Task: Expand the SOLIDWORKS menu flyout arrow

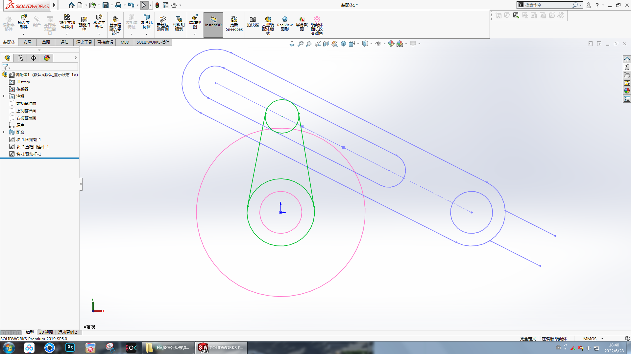Action: 54,5
